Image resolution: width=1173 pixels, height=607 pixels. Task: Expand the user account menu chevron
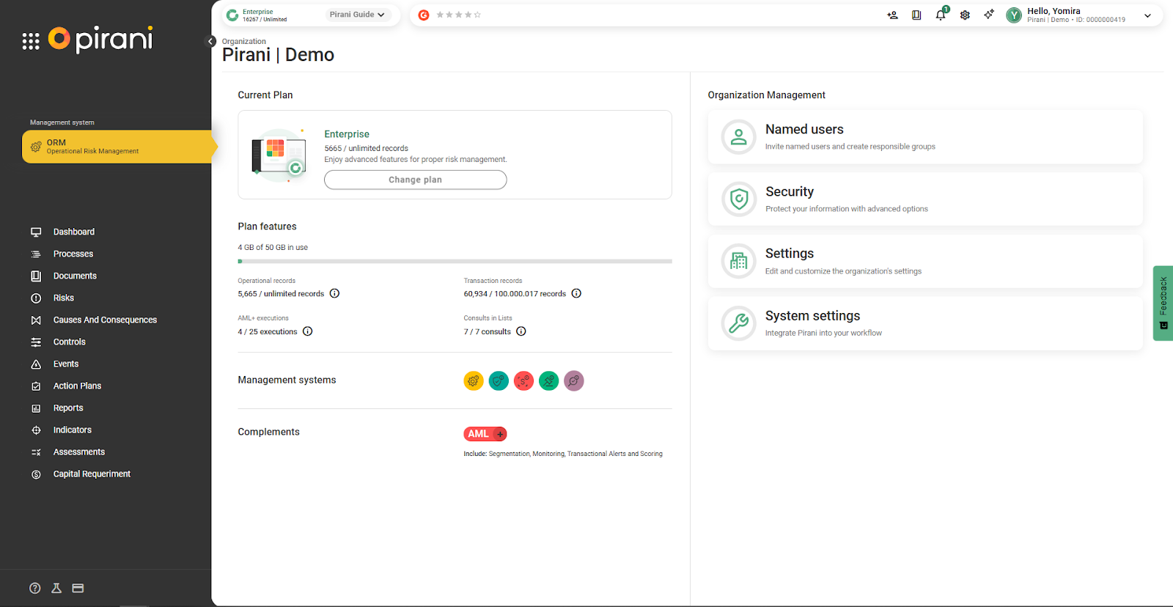pyautogui.click(x=1147, y=15)
